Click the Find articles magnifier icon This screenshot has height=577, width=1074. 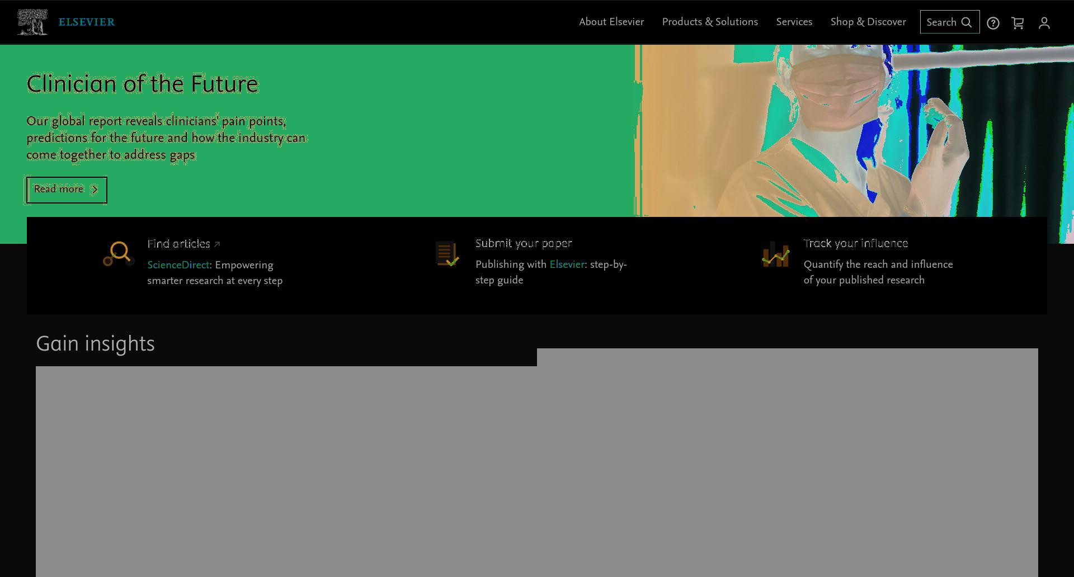pyautogui.click(x=119, y=254)
